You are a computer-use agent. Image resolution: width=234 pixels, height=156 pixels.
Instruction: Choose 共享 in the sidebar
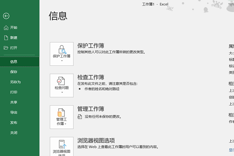pyautogui.click(x=20, y=102)
